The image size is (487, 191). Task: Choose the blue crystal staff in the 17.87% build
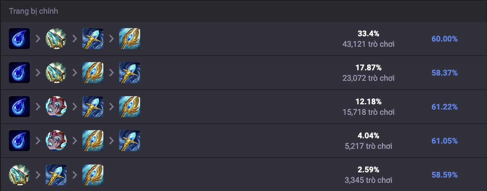[130, 73]
